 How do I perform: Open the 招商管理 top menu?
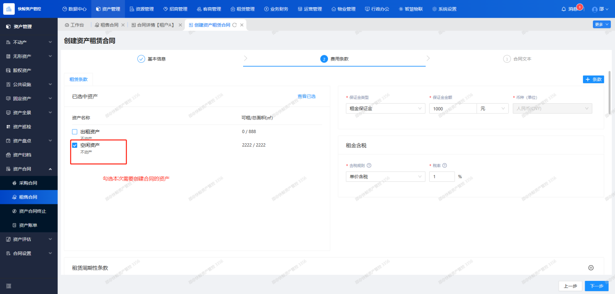click(x=175, y=9)
